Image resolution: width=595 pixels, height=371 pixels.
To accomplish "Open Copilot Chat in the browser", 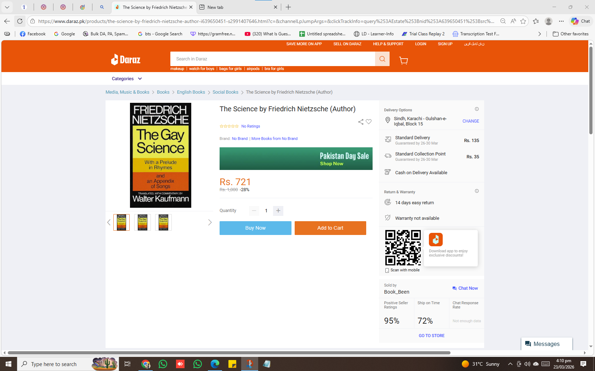I will (x=580, y=21).
